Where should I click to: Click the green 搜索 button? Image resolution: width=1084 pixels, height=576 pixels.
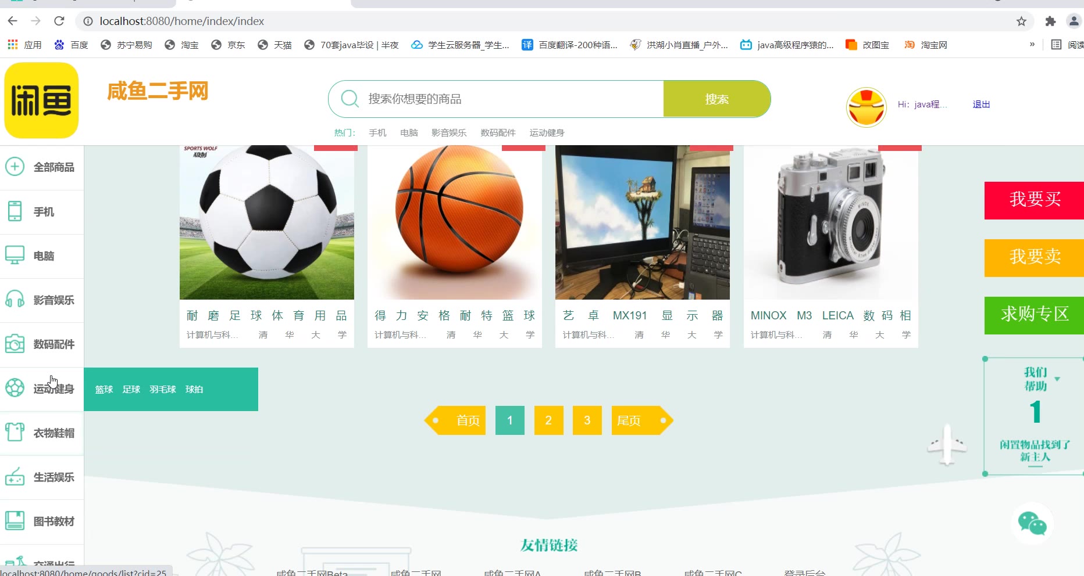click(x=716, y=99)
